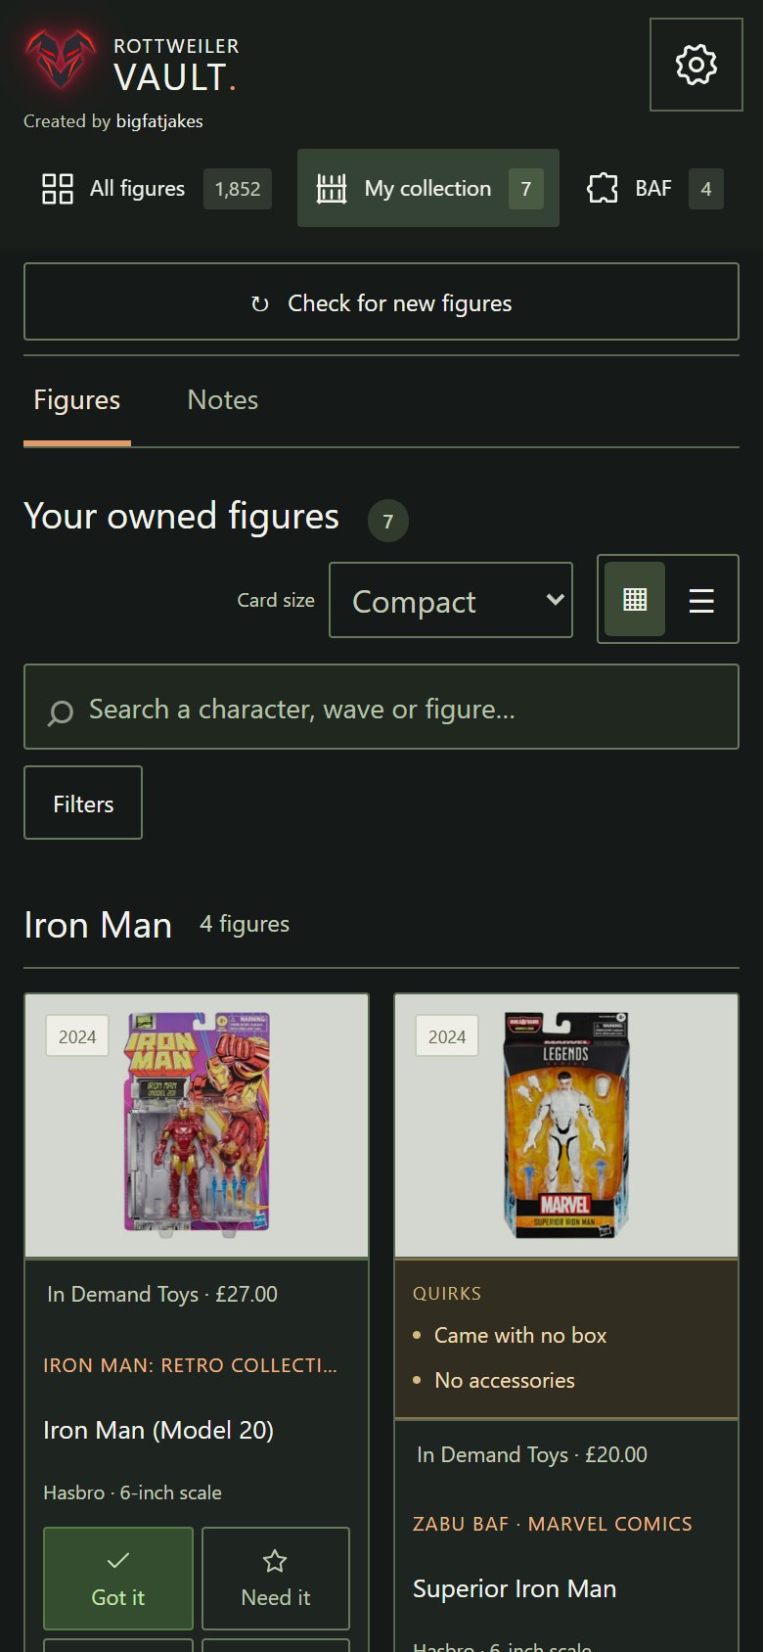The width and height of the screenshot is (763, 1652).
Task: Open the Filters panel
Action: click(83, 803)
